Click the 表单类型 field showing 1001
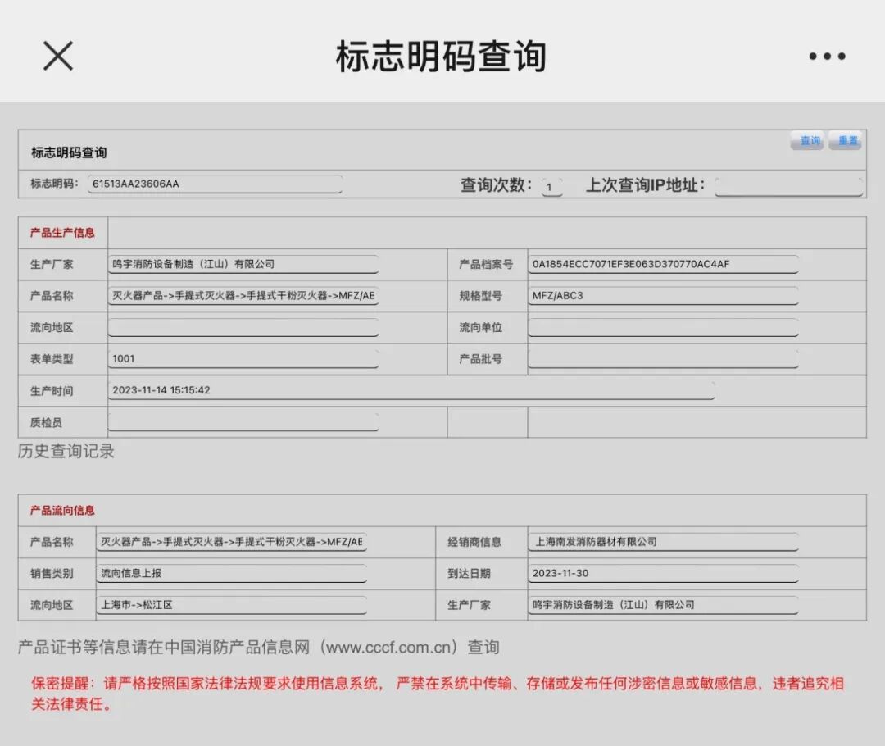The height and width of the screenshot is (746, 885). [243, 359]
